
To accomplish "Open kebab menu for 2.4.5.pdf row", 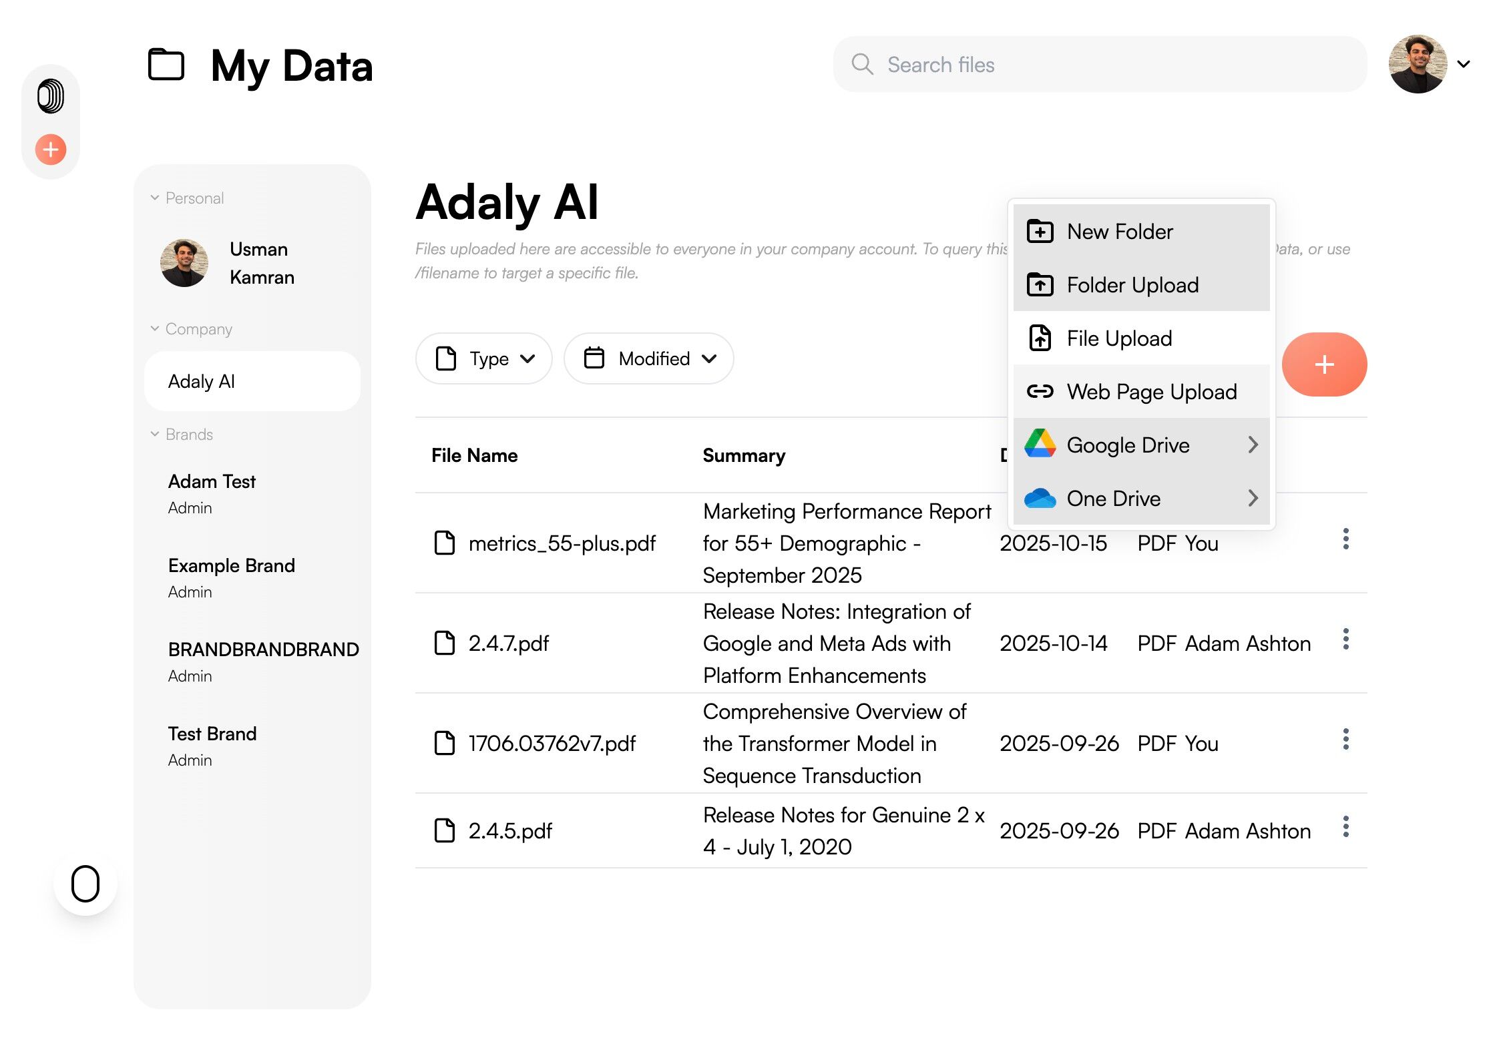I will coord(1345,827).
